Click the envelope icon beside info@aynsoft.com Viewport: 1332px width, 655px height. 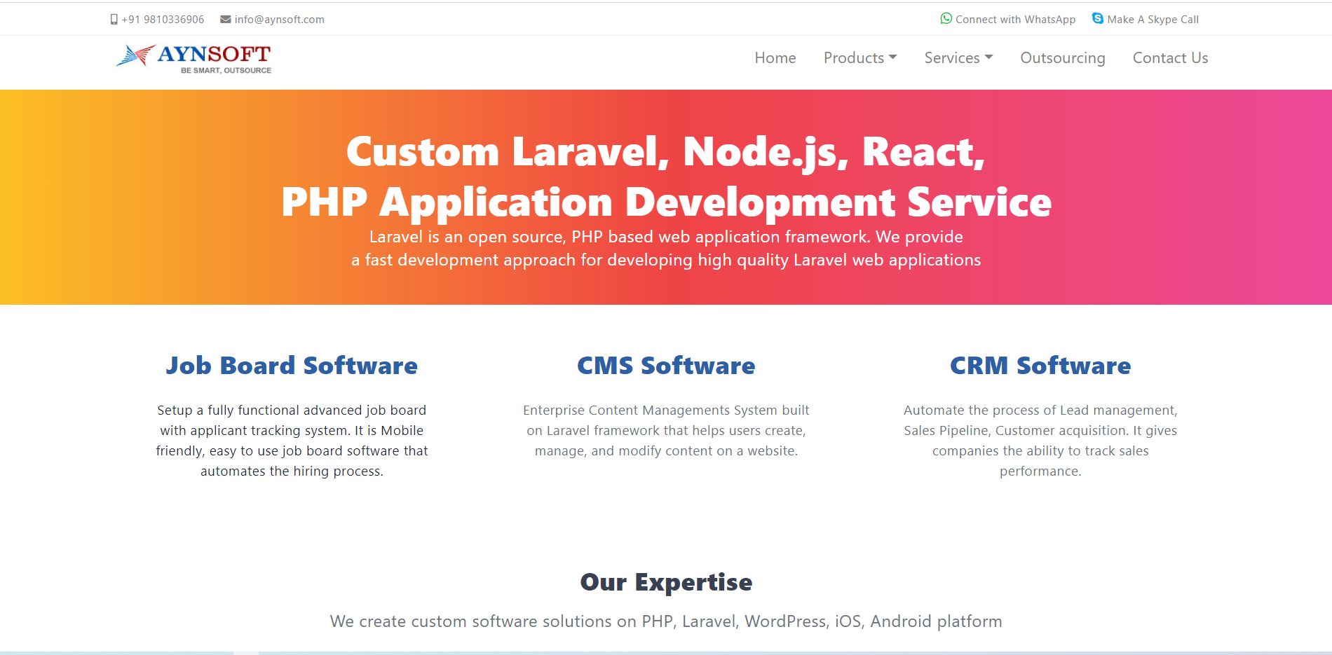226,20
